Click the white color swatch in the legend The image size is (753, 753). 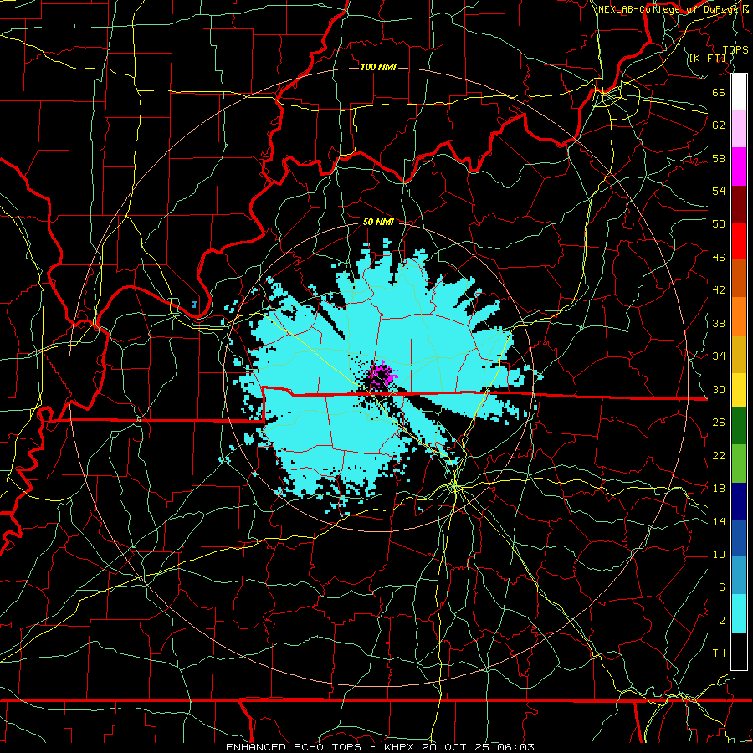pyautogui.click(x=739, y=92)
